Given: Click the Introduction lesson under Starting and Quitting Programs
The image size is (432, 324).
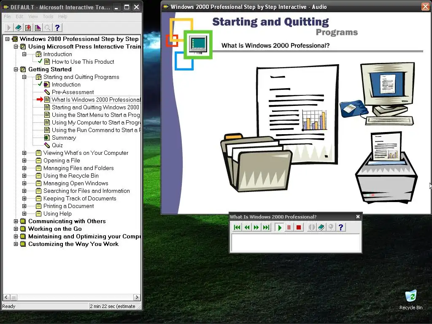Looking at the screenshot, I should [66, 84].
